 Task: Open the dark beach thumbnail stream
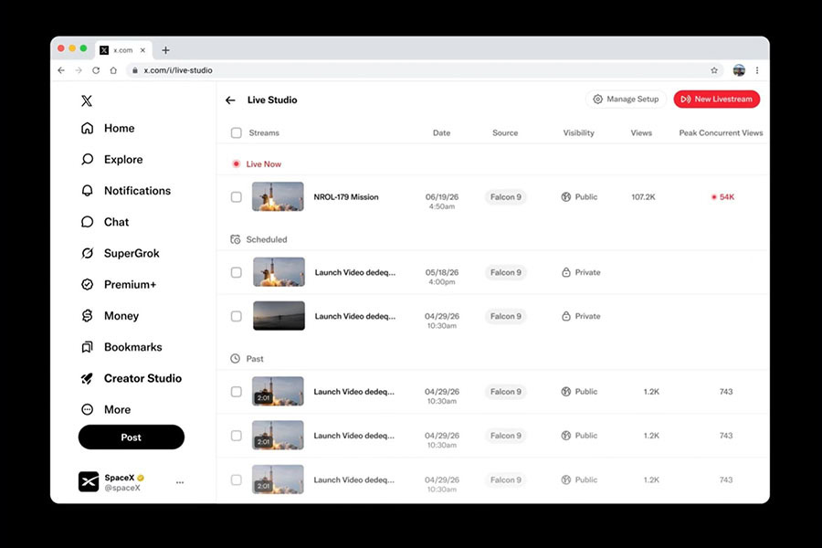pyautogui.click(x=279, y=316)
